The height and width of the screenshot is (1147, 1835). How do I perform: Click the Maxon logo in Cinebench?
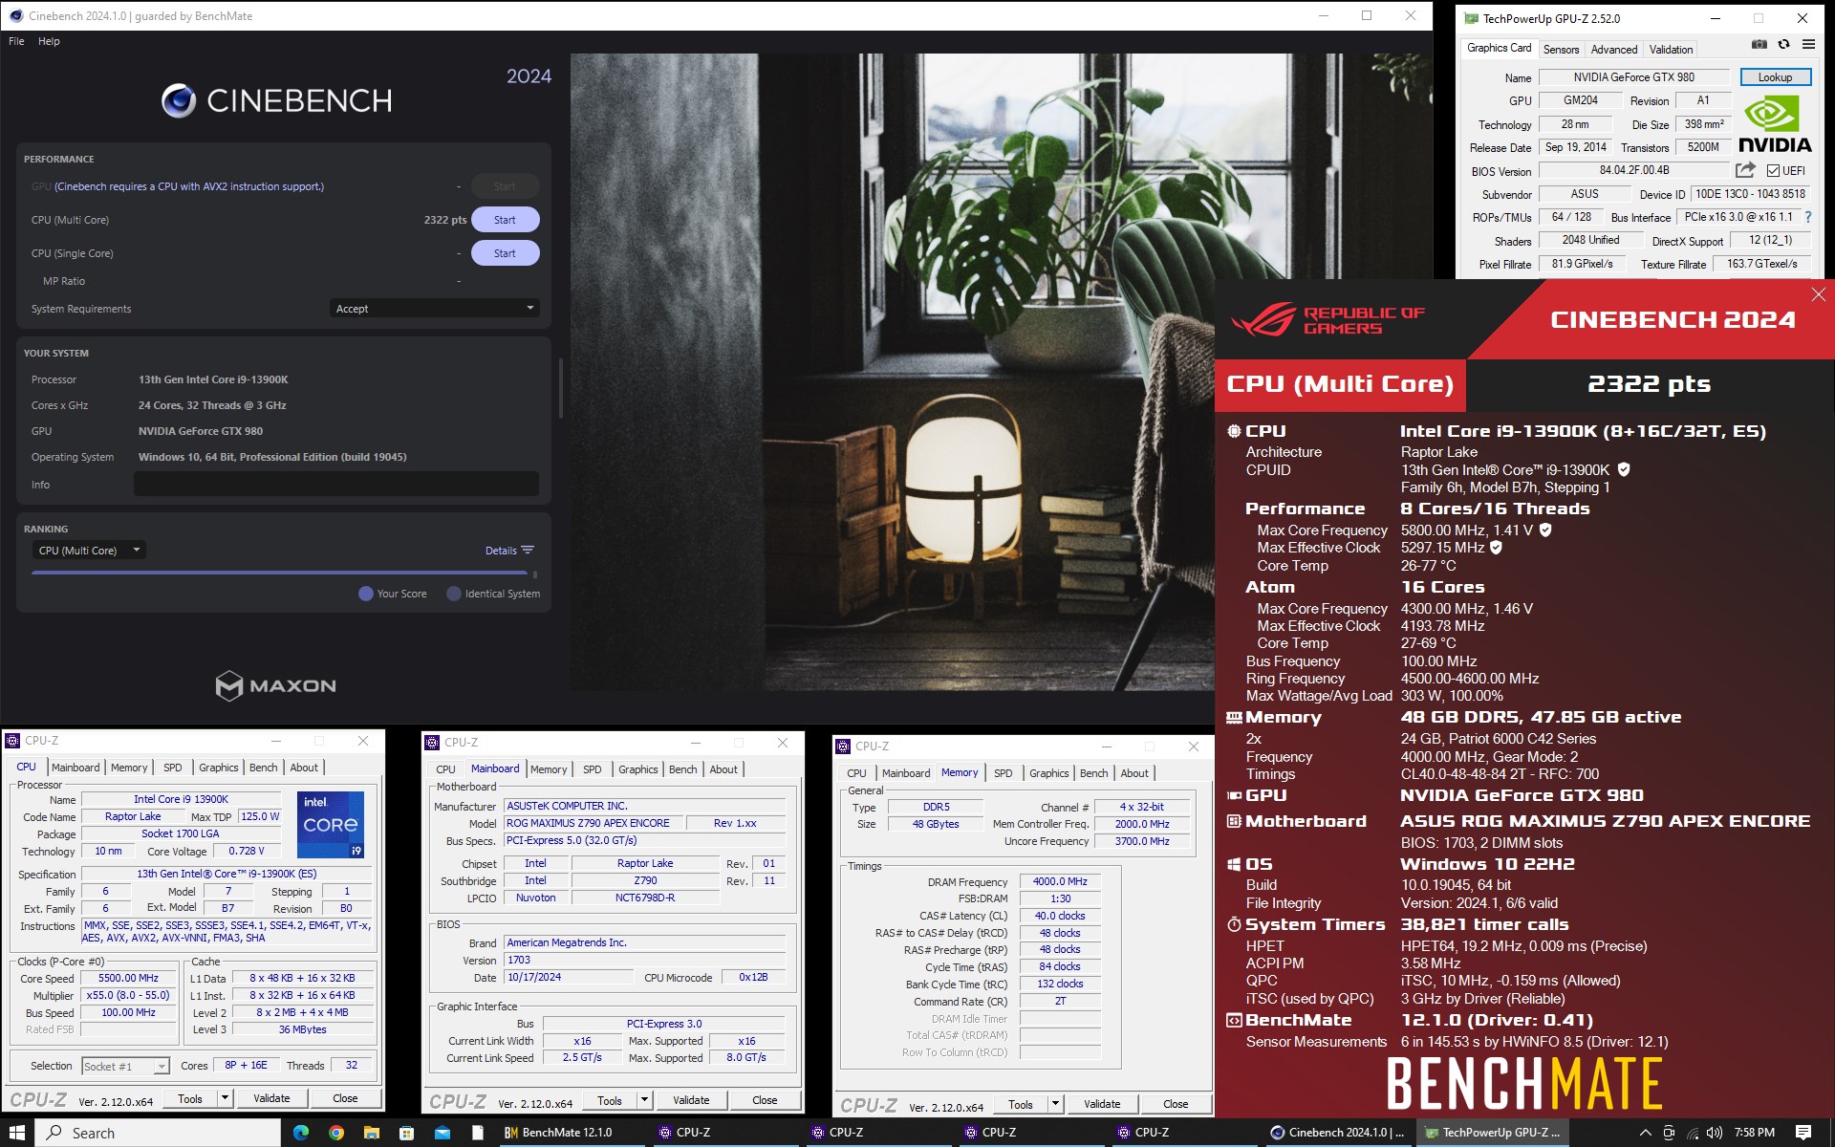[276, 685]
